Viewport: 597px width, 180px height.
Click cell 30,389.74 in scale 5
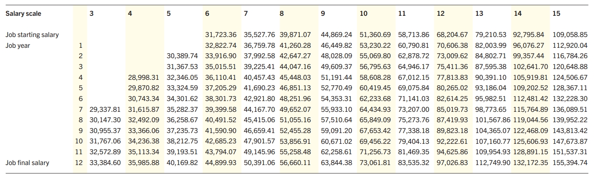(x=182, y=56)
